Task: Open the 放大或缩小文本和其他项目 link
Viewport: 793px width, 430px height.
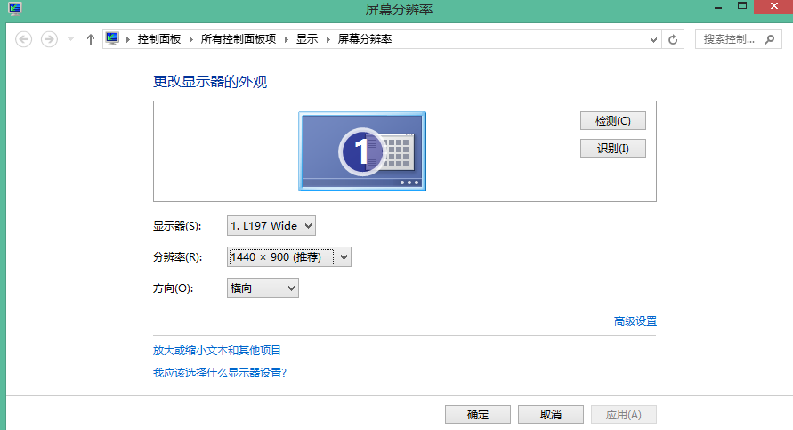Action: coord(217,351)
